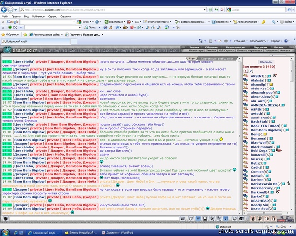
Task: Open Инвентарь in the game submenu
Action: pos(196,50)
